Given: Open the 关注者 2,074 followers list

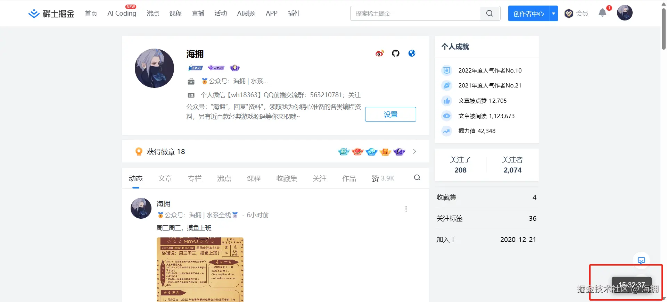Looking at the screenshot, I should 512,165.
